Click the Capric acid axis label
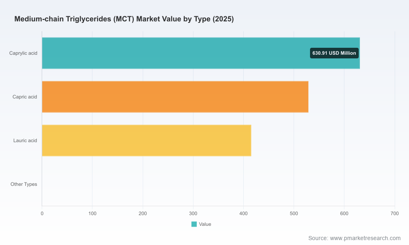This screenshot has width=409, height=245. (x=25, y=97)
